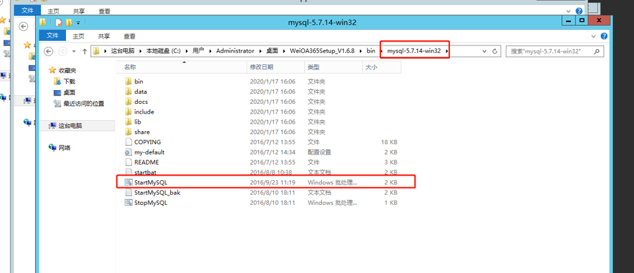Click the 2016/9/23 11:19 date of StartMySQL

[273, 182]
